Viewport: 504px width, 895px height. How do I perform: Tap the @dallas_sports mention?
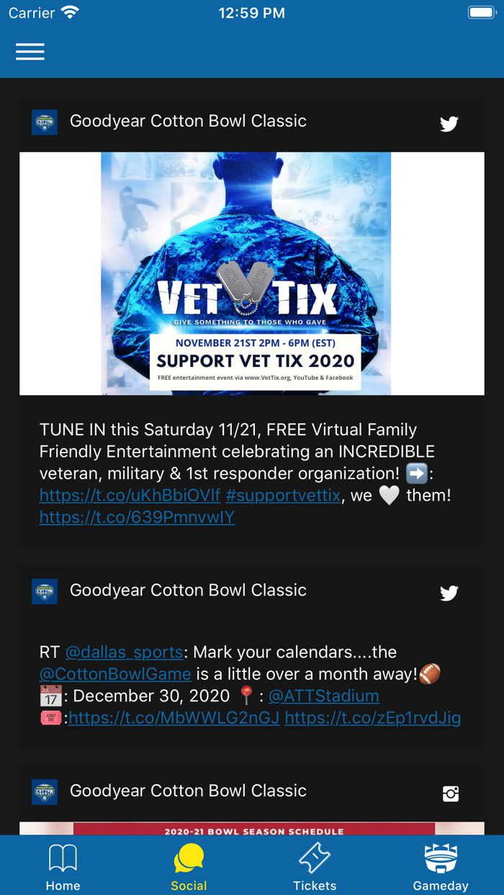pyautogui.click(x=124, y=653)
